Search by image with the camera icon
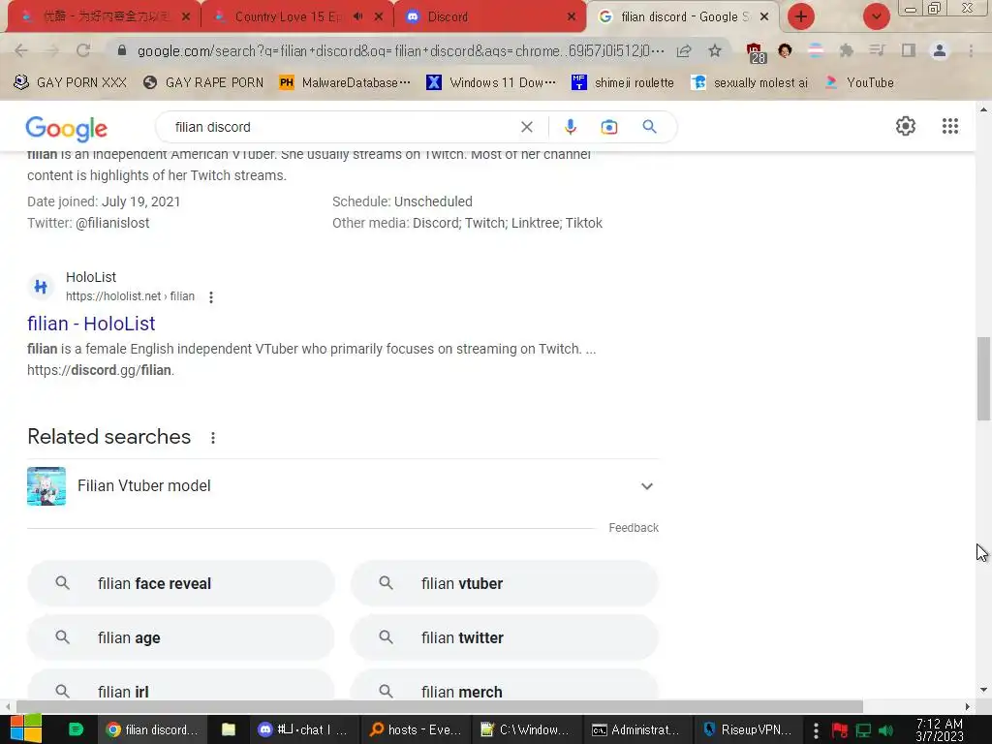This screenshot has height=744, width=992. point(608,127)
